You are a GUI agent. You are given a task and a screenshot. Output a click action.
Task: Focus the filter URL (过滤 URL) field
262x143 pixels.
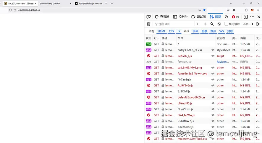point(174,24)
